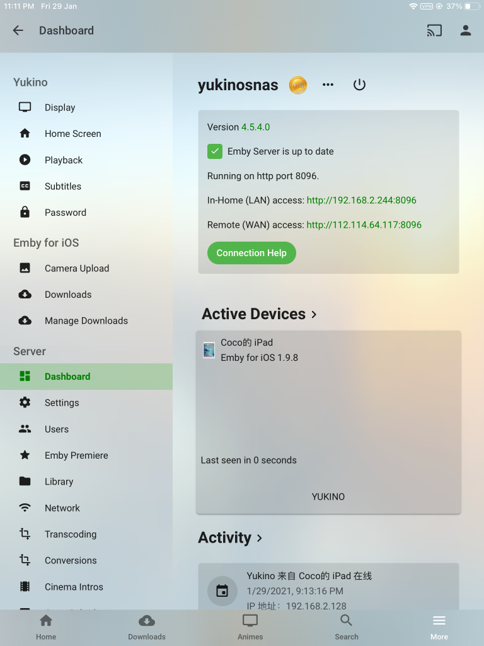The image size is (484, 646).
Task: Click the activity calendar icon
Action: pos(222,590)
